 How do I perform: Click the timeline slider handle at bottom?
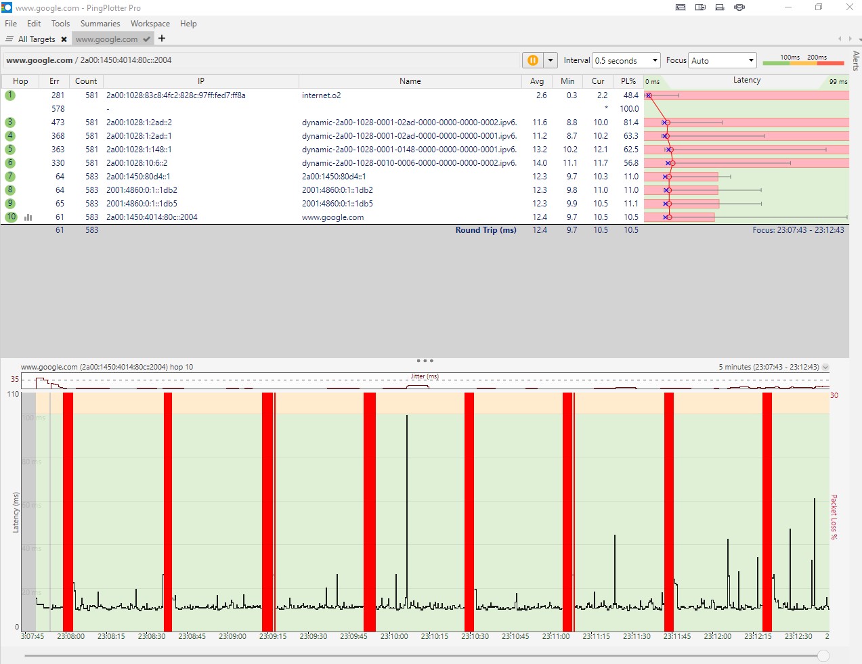tap(823, 655)
